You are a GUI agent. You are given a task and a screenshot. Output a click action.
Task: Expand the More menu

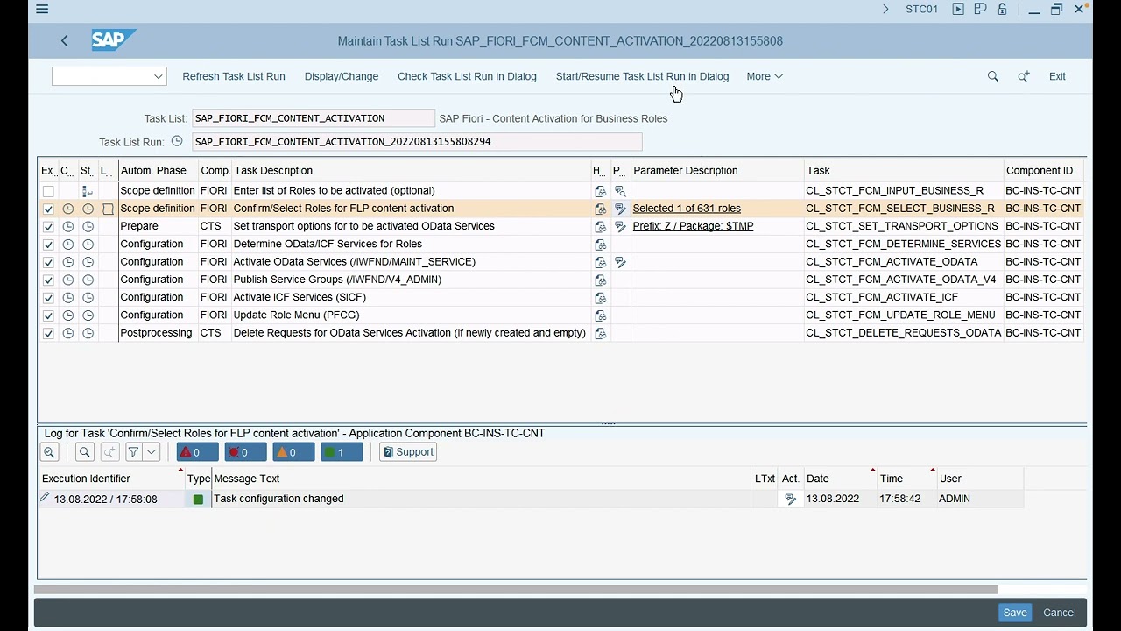[x=765, y=76]
